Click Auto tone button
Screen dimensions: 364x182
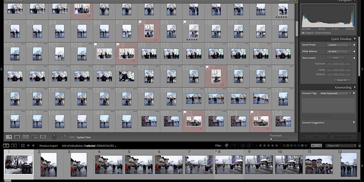point(336,58)
